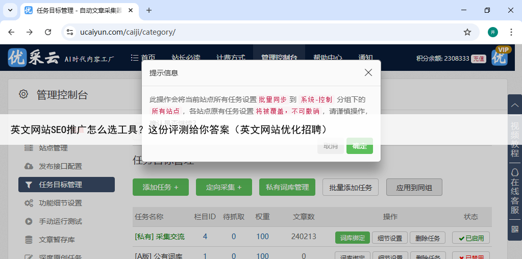Screen dimensions: 522x259
Task: Select the 任务目标管理 funnel icon
Action: pyautogui.click(x=29, y=185)
